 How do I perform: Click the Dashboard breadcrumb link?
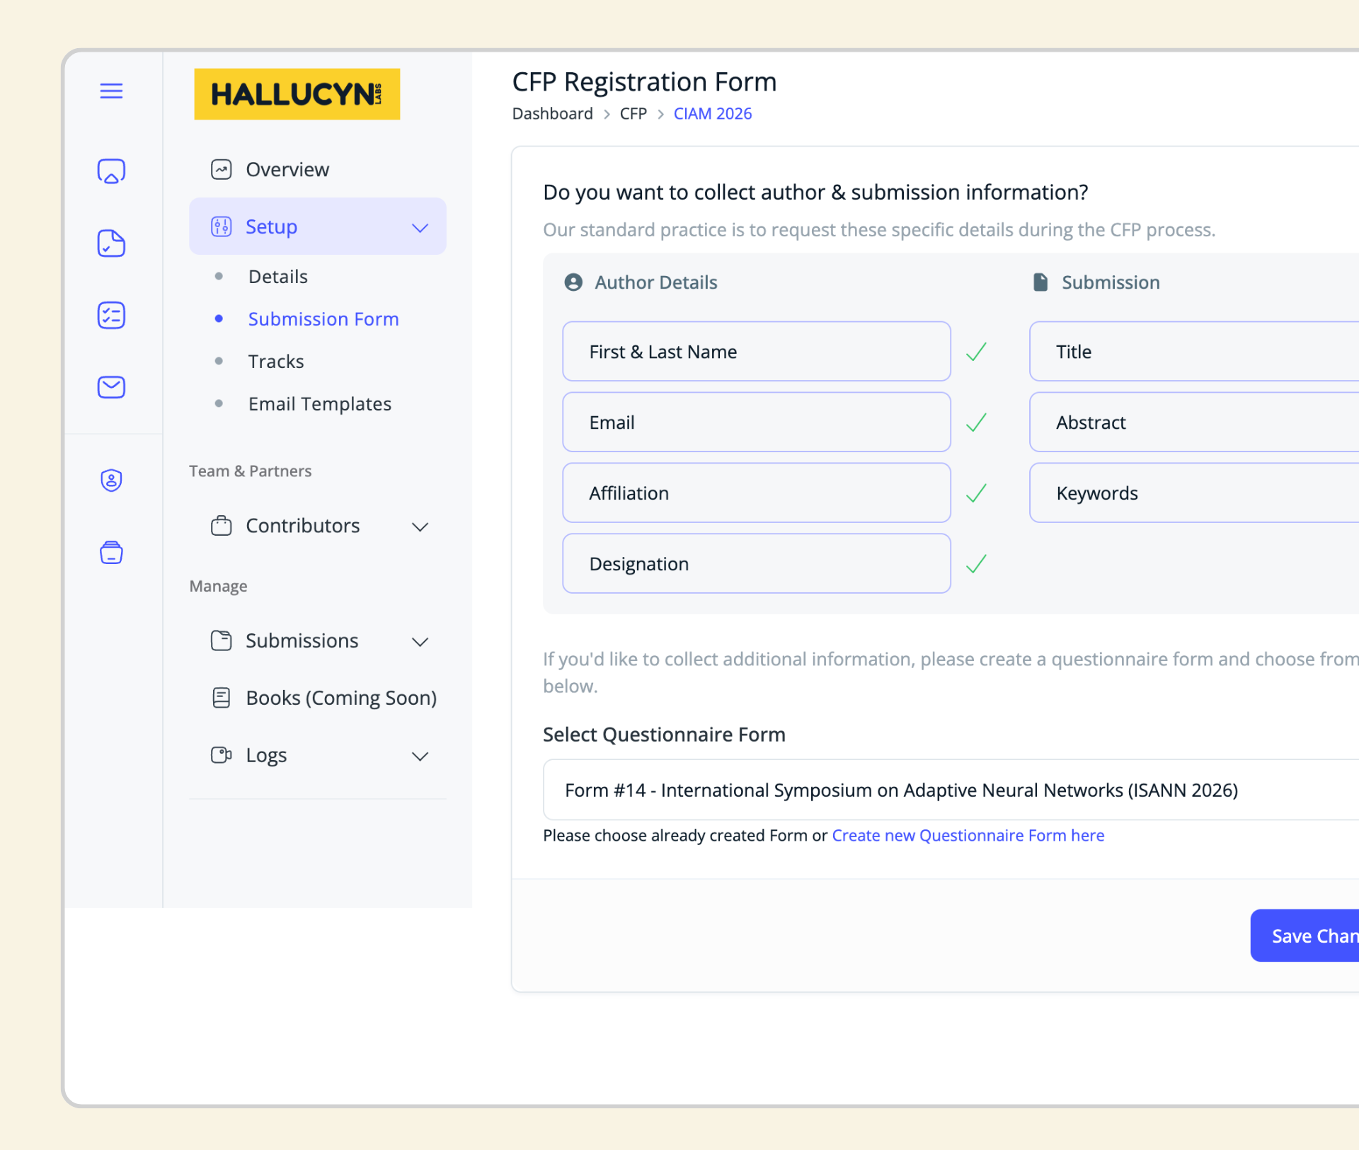click(552, 114)
